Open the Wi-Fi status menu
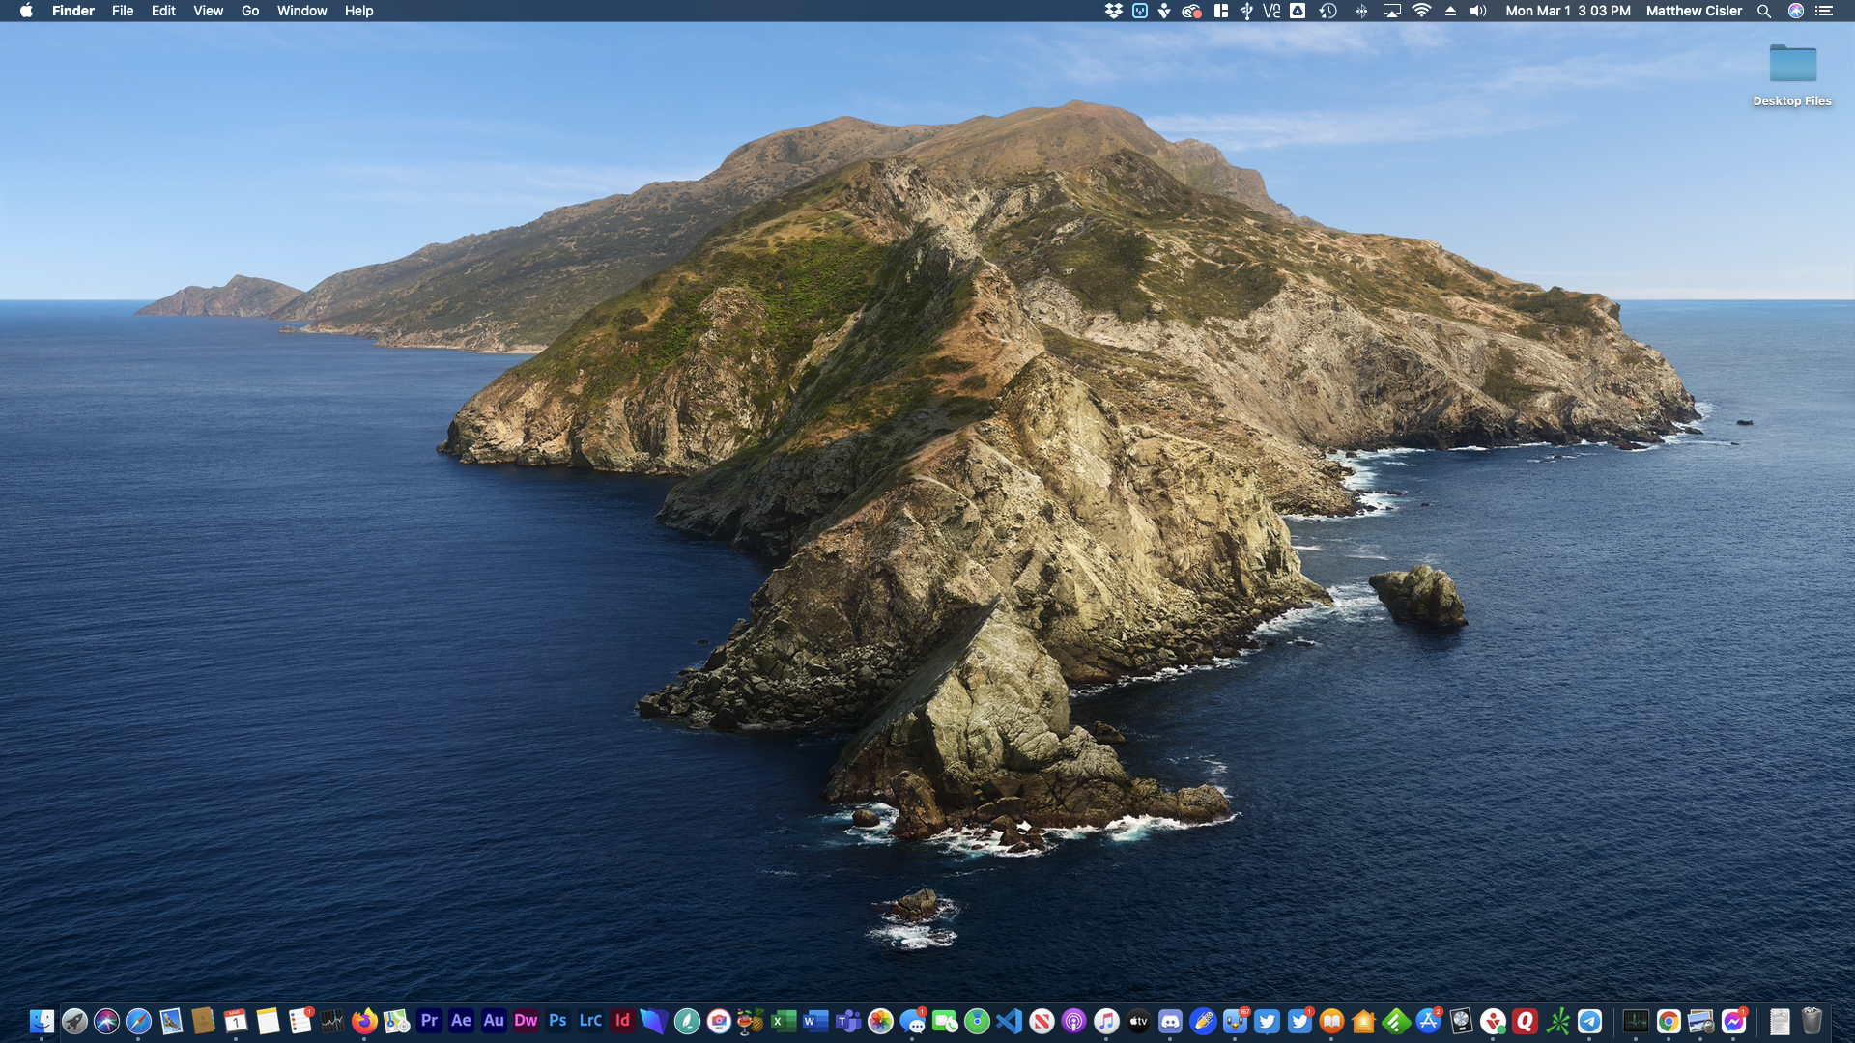Screen dimensions: 1855x1043 [x=1421, y=11]
